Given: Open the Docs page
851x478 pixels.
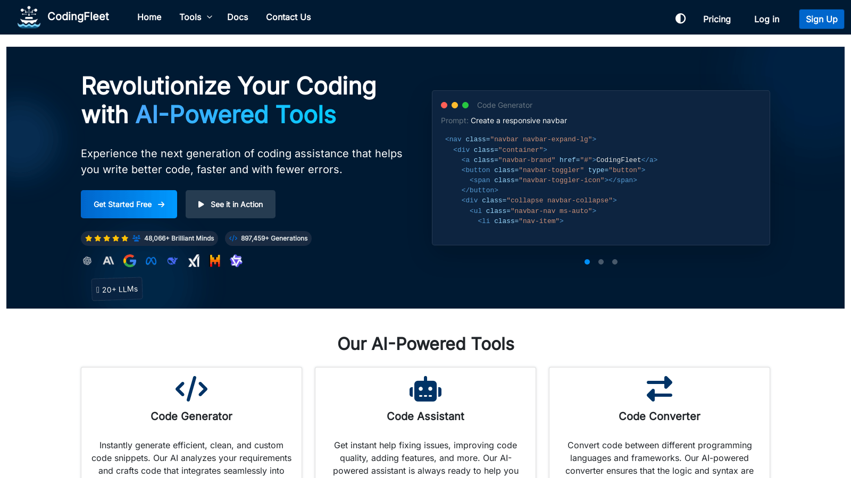Looking at the screenshot, I should click(238, 17).
